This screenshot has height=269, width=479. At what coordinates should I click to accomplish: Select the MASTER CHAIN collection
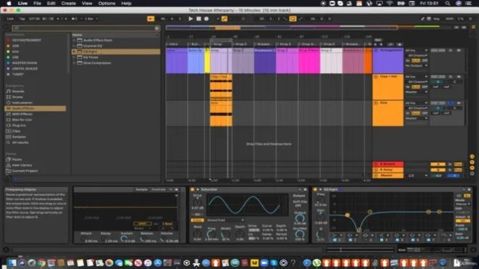(25, 63)
